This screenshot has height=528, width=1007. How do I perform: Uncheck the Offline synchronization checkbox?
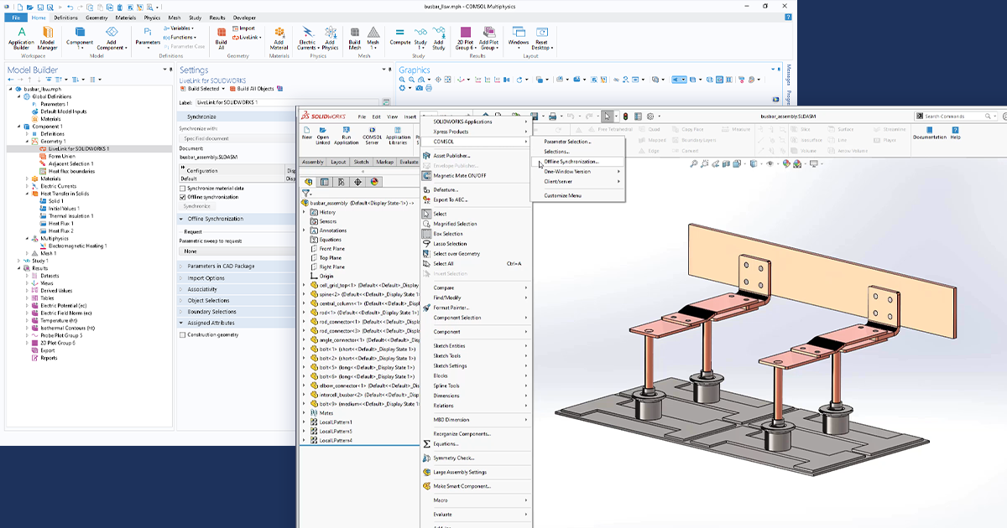pos(182,197)
